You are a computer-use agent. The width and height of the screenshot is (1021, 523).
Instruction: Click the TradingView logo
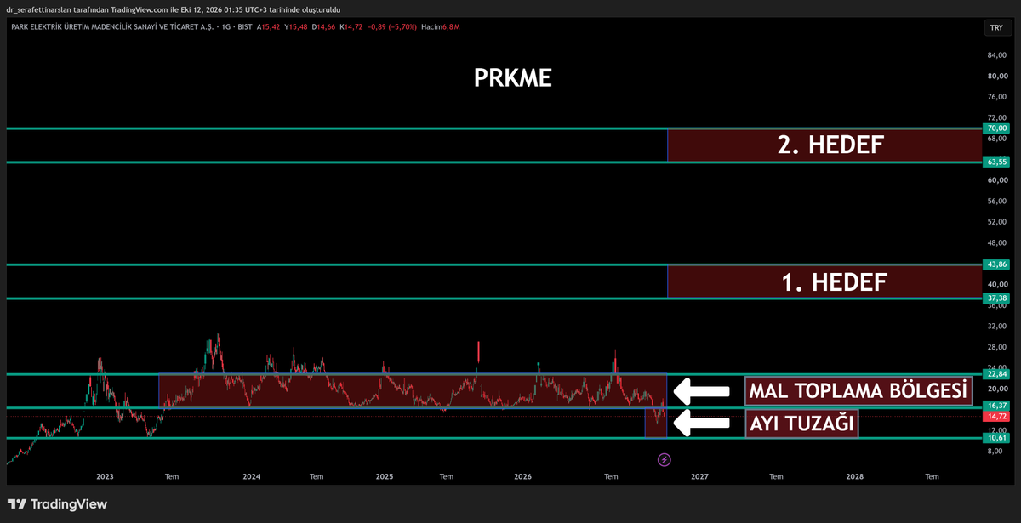(x=57, y=504)
